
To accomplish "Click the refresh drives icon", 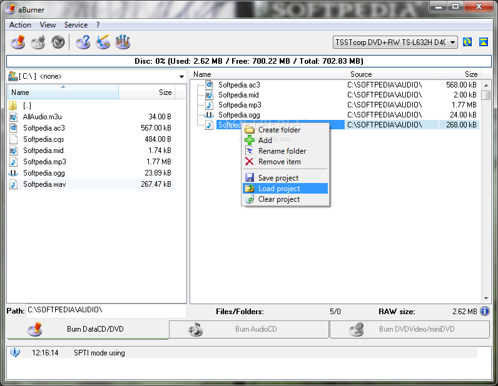I will 467,42.
